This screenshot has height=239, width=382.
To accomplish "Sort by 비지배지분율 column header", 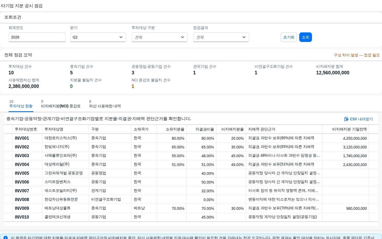I will coord(231,129).
